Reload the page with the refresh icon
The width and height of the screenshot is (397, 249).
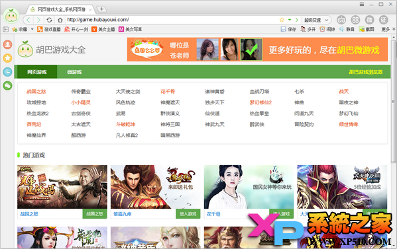click(49, 20)
